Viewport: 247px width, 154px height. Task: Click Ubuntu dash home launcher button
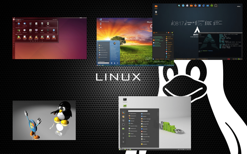(14, 19)
